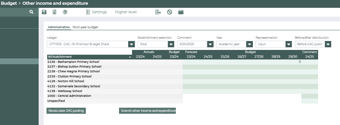This screenshot has width=340, height=125.
Task: Open the Year dropdown arrow
Action: 249,44
